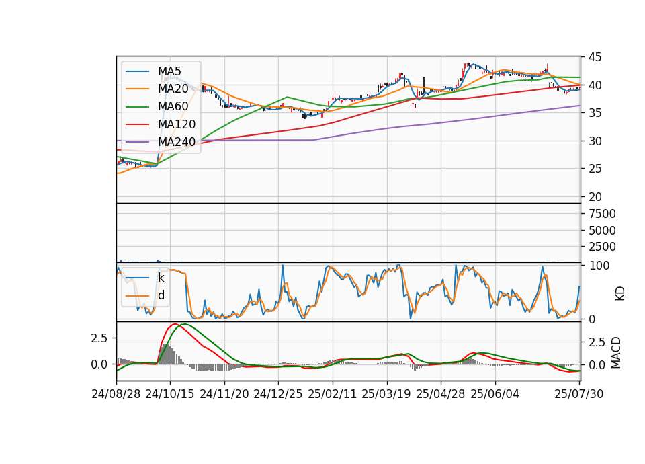
Task: Click the 35 price axis label
Action: pos(595,113)
